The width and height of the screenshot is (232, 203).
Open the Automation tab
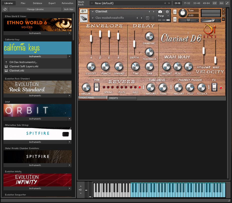tap(67, 3)
